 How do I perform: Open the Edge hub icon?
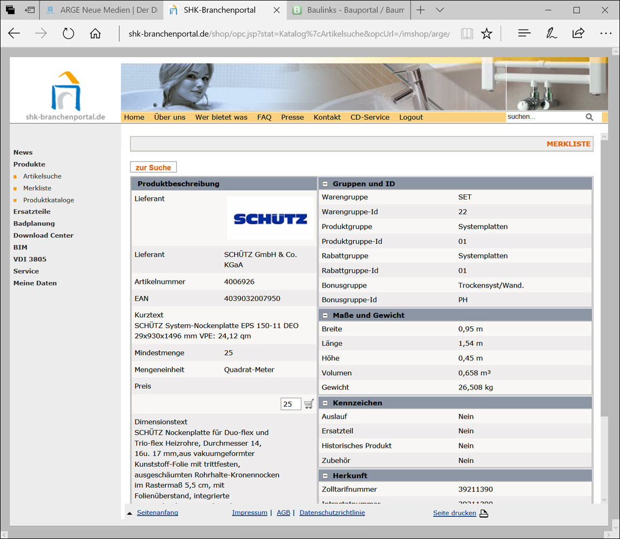tap(524, 33)
